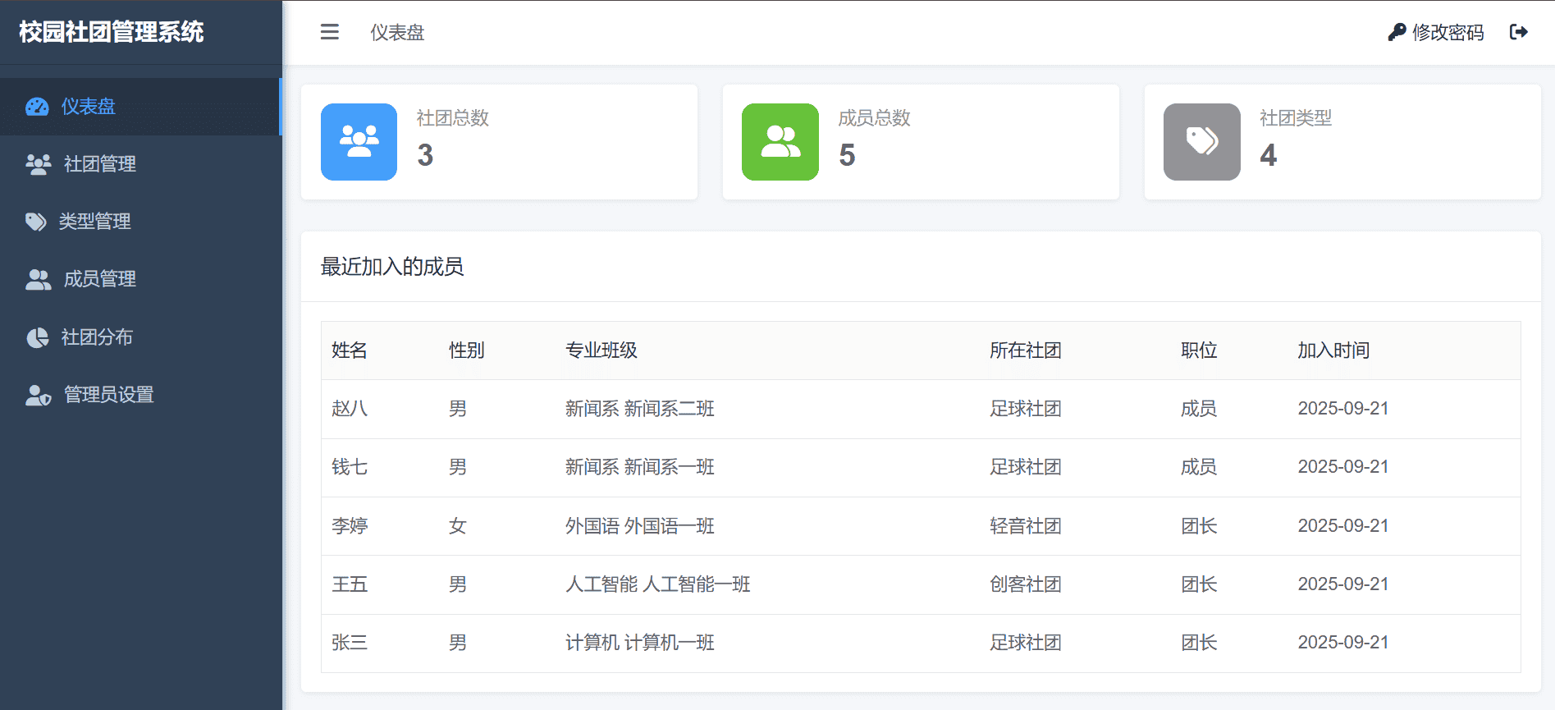The width and height of the screenshot is (1555, 710).
Task: Click the 校园社团管理系统 title
Action: coord(112,32)
